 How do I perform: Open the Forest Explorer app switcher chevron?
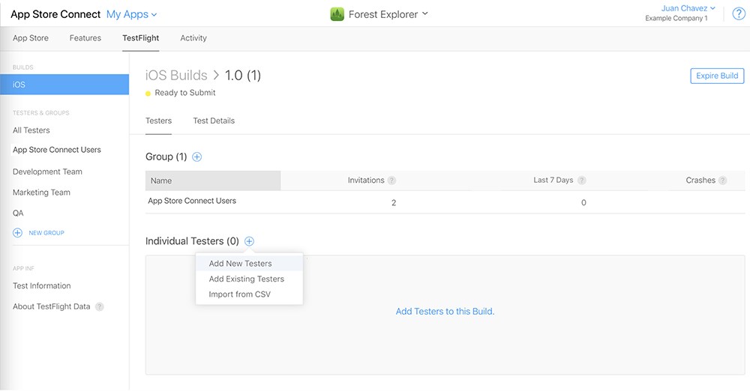point(425,14)
